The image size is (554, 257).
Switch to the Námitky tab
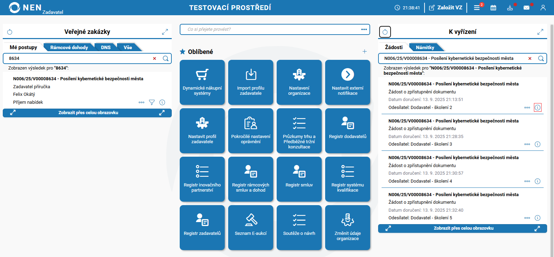coord(425,47)
